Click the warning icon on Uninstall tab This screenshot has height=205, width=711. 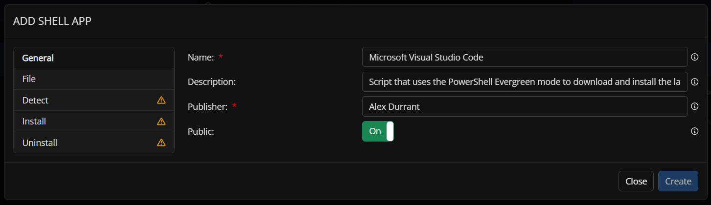(x=161, y=143)
